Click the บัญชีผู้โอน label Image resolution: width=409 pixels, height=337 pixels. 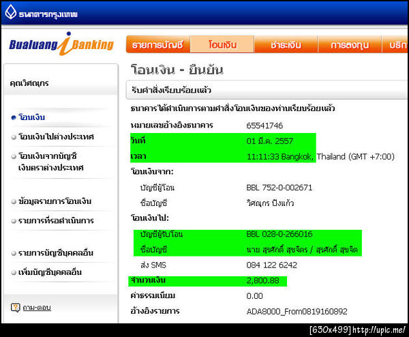tap(157, 188)
